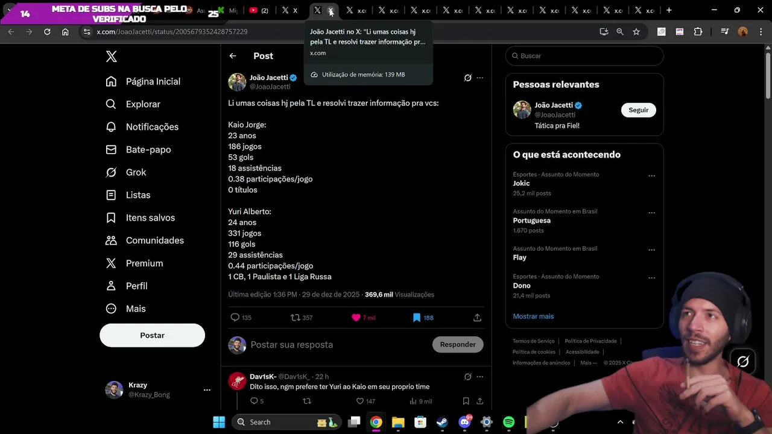Open Grok from the sidebar
The image size is (772, 434).
pos(125,172)
